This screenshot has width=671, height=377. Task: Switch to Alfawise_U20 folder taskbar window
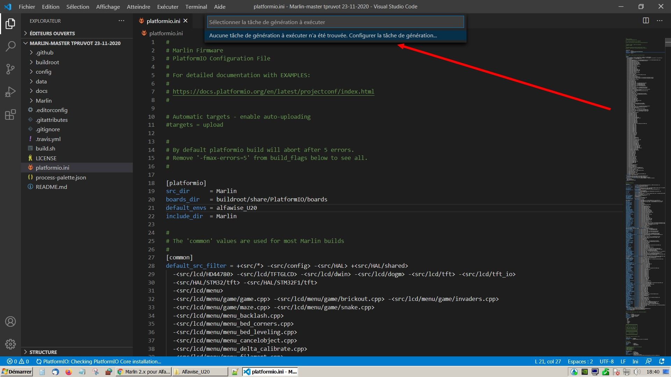[x=200, y=372]
